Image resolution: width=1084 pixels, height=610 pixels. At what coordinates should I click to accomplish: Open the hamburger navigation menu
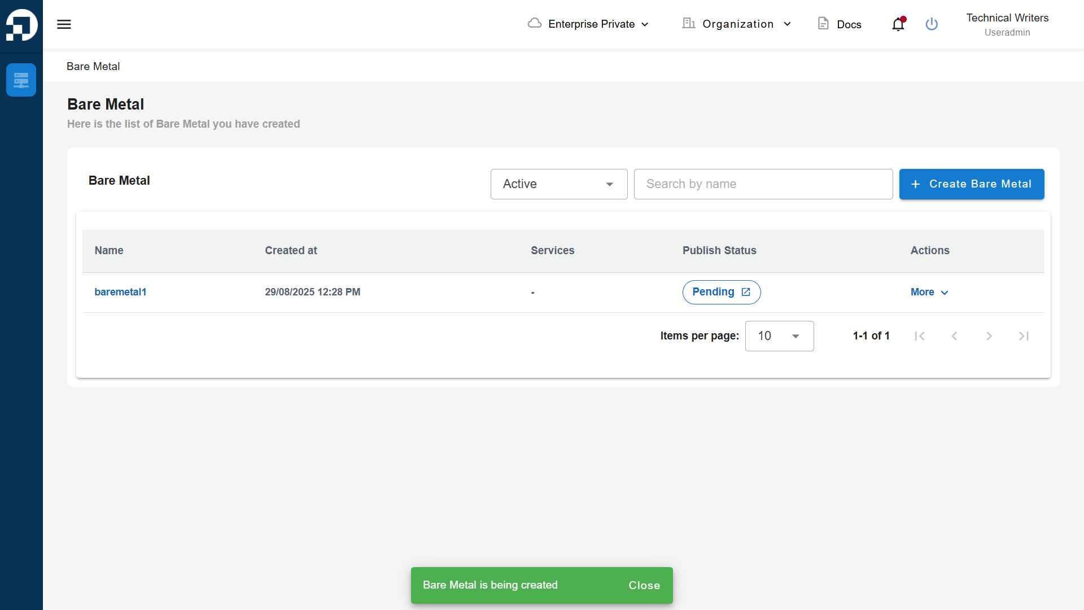point(64,24)
